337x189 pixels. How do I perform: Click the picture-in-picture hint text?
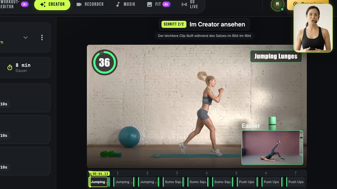[204, 36]
